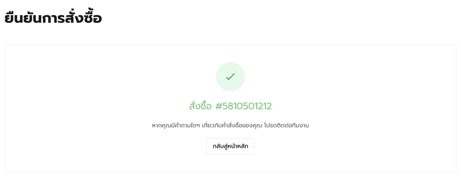The image size is (461, 181).
Task: Click the กลับสู่หน้าหลัก button
Action: click(x=230, y=146)
